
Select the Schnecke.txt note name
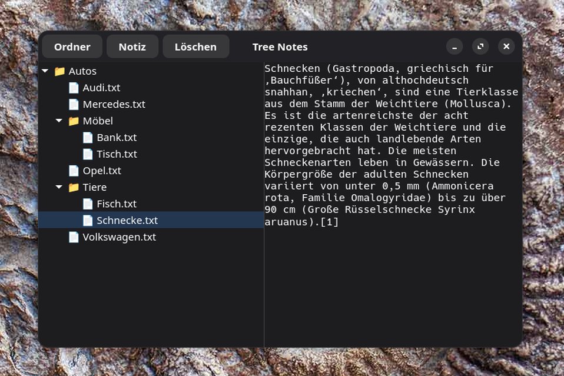[127, 220]
